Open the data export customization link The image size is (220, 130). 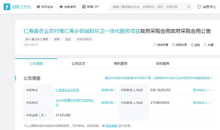(x=159, y=78)
